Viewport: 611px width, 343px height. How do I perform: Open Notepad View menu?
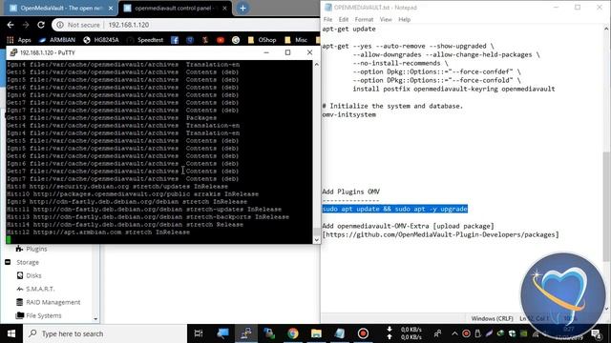coord(386,19)
